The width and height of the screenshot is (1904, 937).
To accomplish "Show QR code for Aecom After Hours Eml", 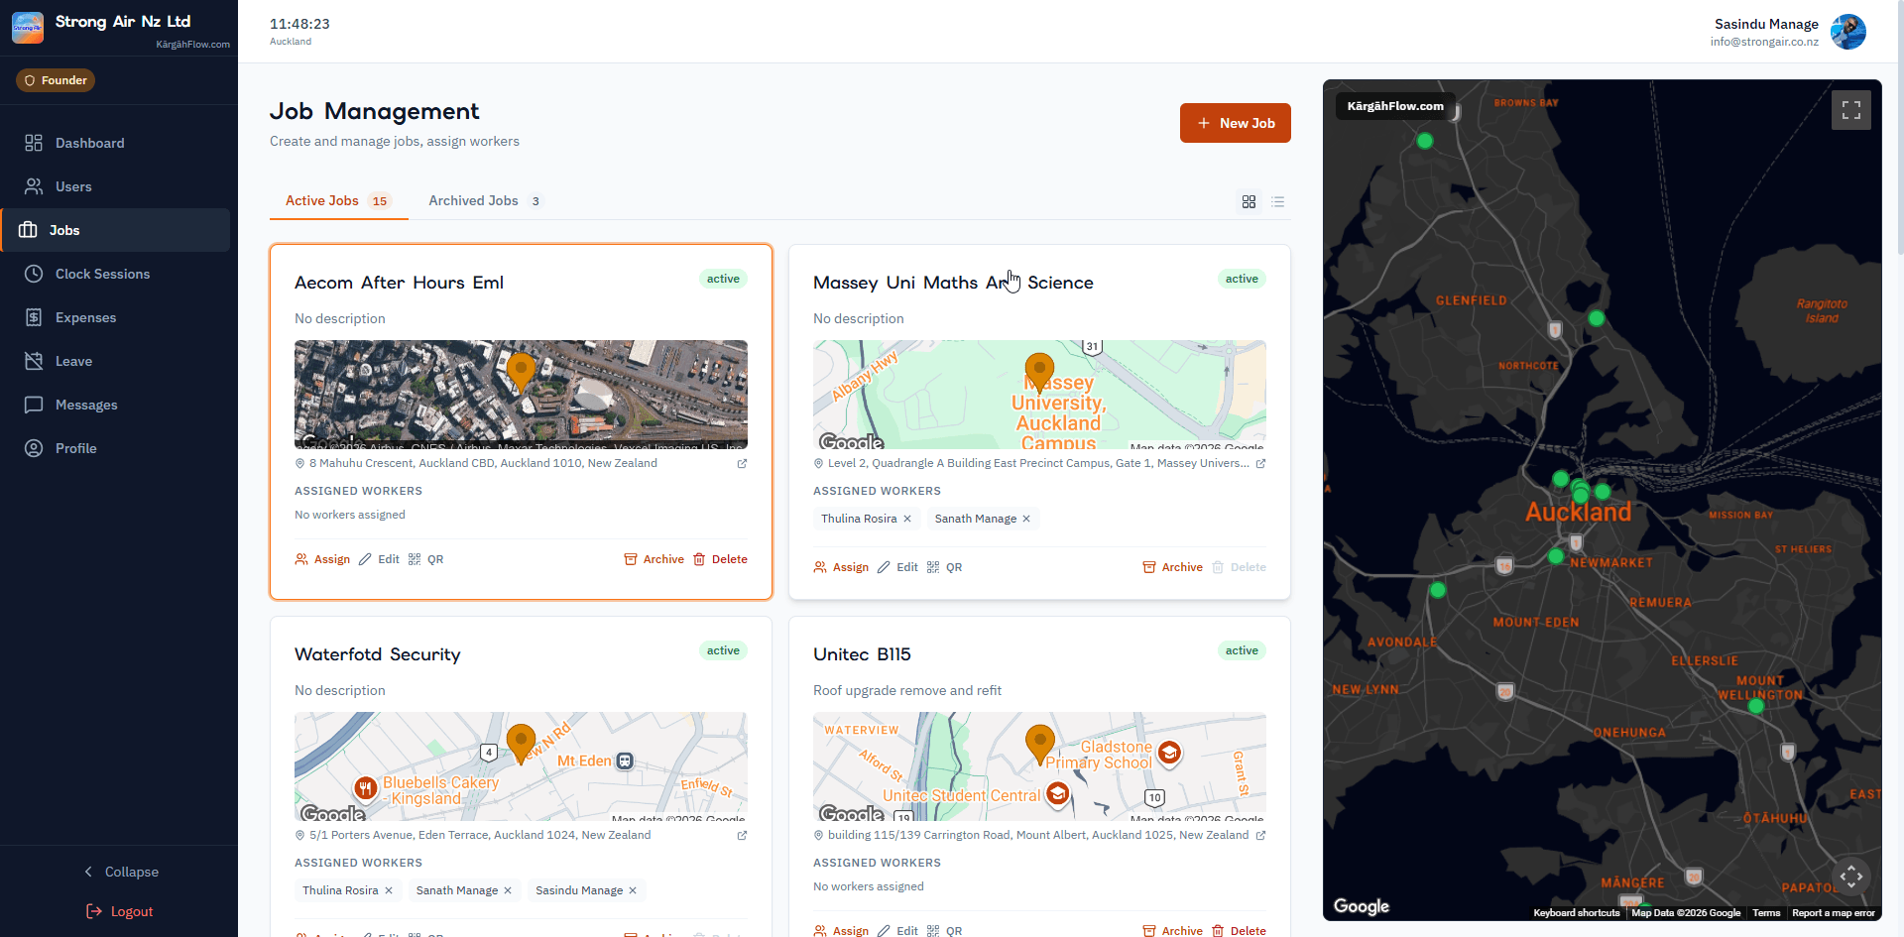I will pyautogui.click(x=425, y=559).
